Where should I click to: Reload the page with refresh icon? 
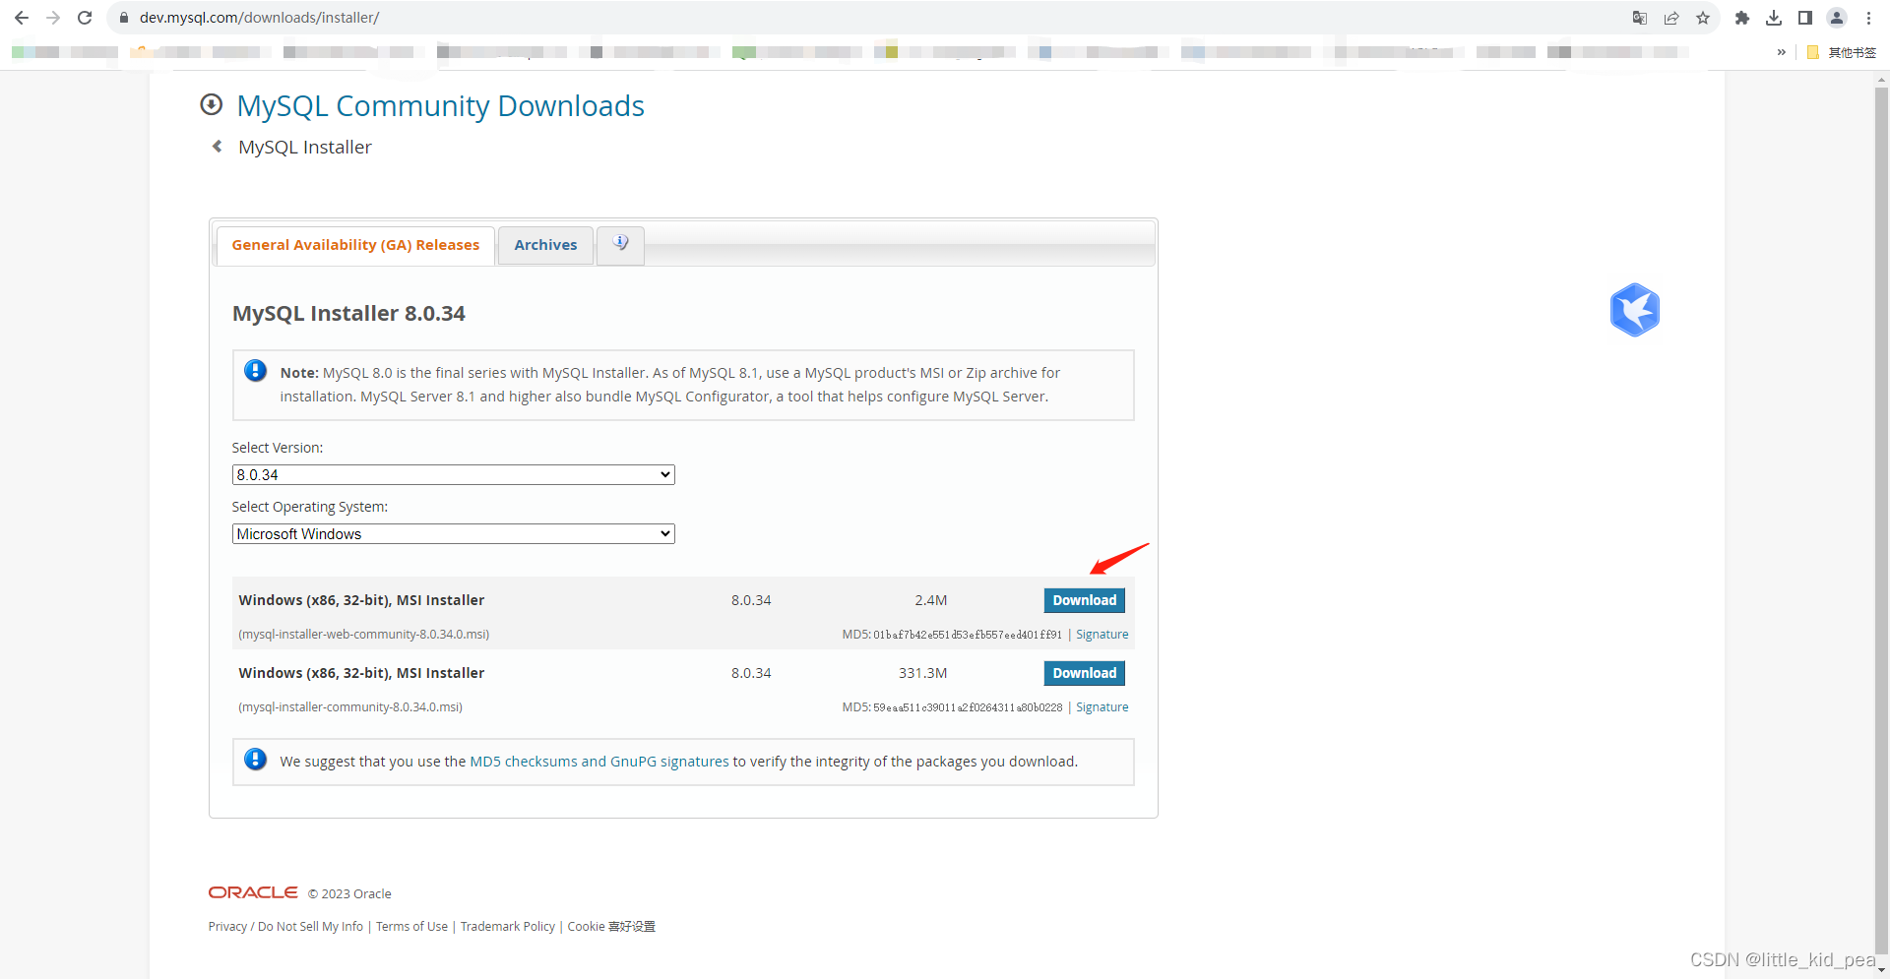click(85, 18)
